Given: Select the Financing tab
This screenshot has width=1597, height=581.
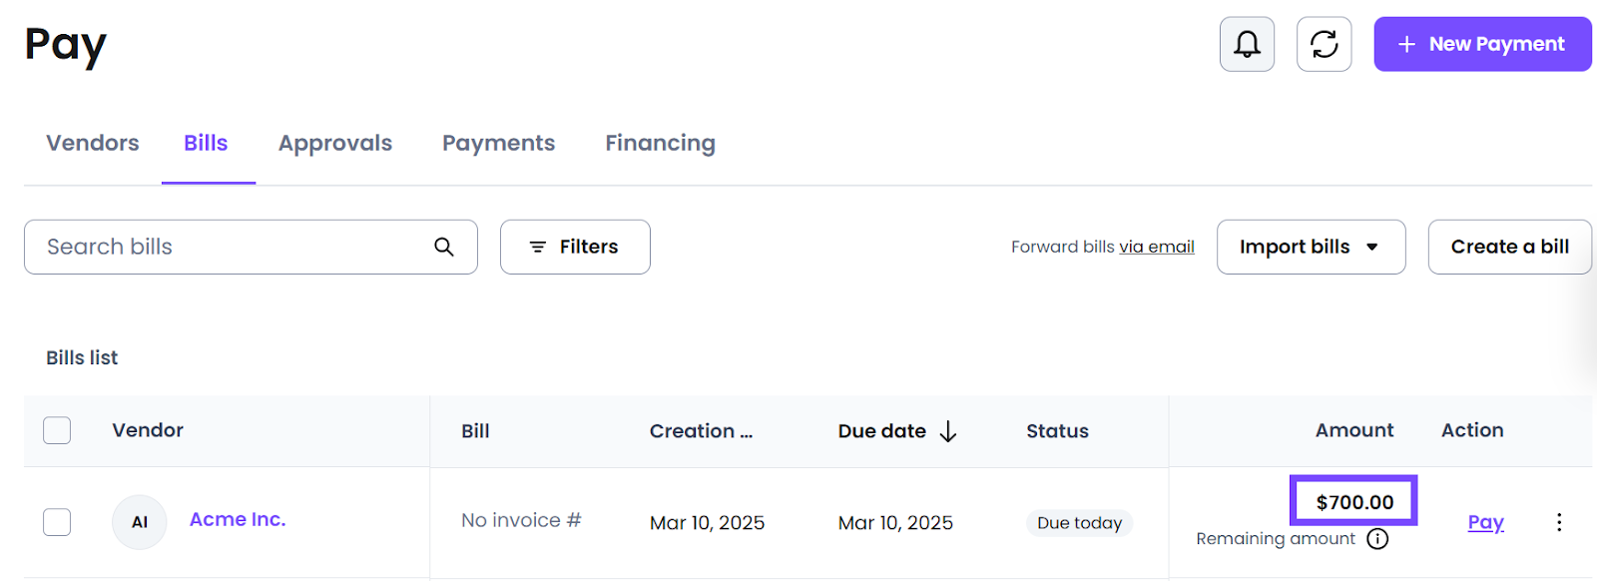Looking at the screenshot, I should [660, 143].
